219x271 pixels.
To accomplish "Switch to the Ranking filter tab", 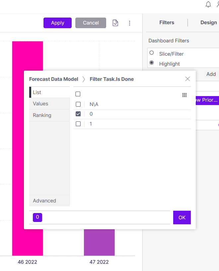I will coord(49,115).
